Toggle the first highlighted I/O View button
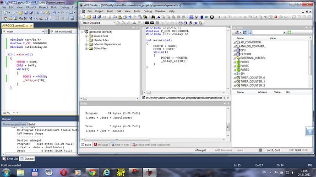Viewport: 316px width, 177px height. 245,32
